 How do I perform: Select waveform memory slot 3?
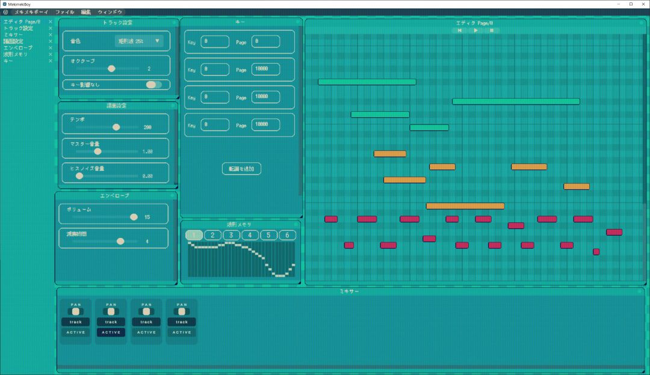tap(231, 235)
